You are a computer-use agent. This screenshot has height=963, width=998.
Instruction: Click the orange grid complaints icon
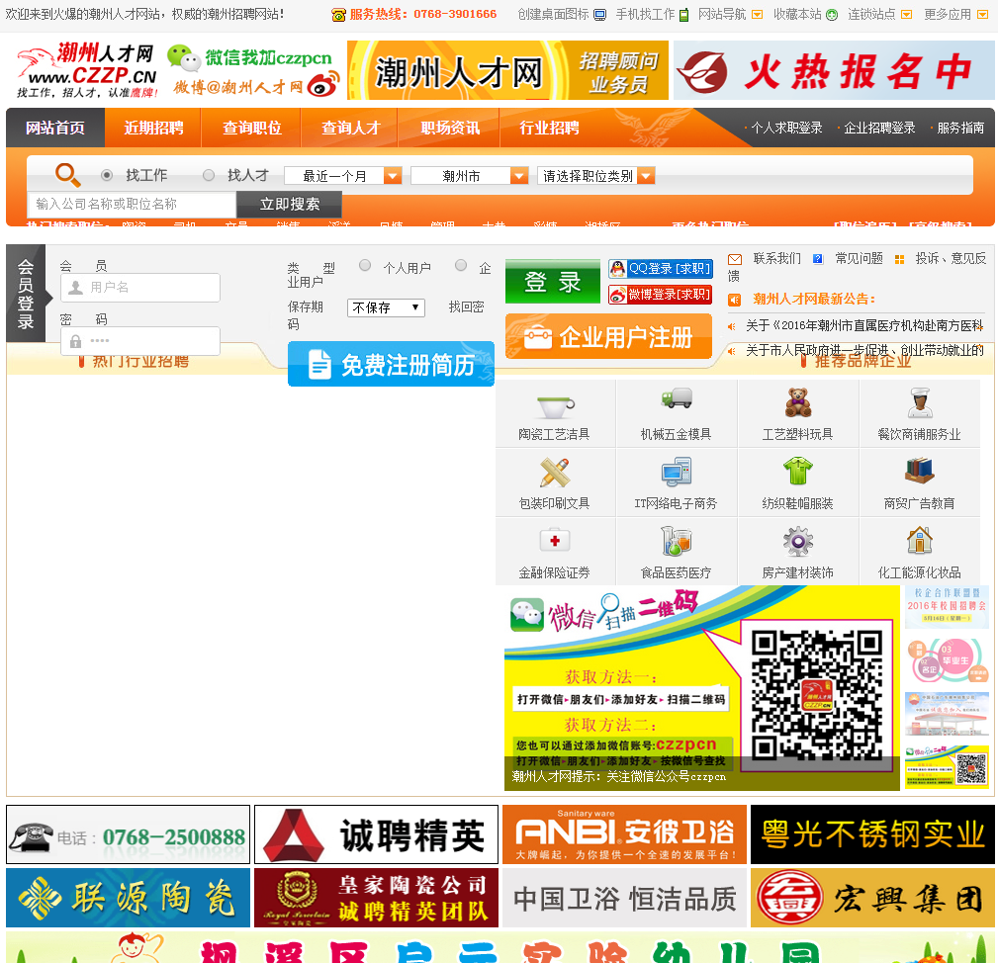point(899,259)
